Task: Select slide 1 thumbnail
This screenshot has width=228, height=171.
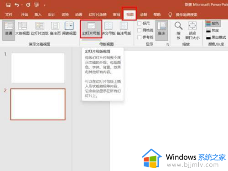Action: (x=38, y=68)
